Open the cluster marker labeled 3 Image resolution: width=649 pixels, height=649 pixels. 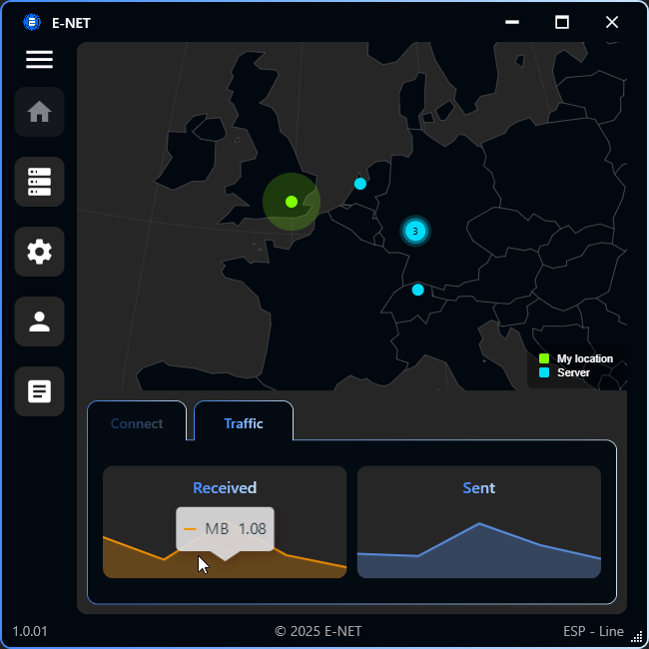(x=415, y=231)
